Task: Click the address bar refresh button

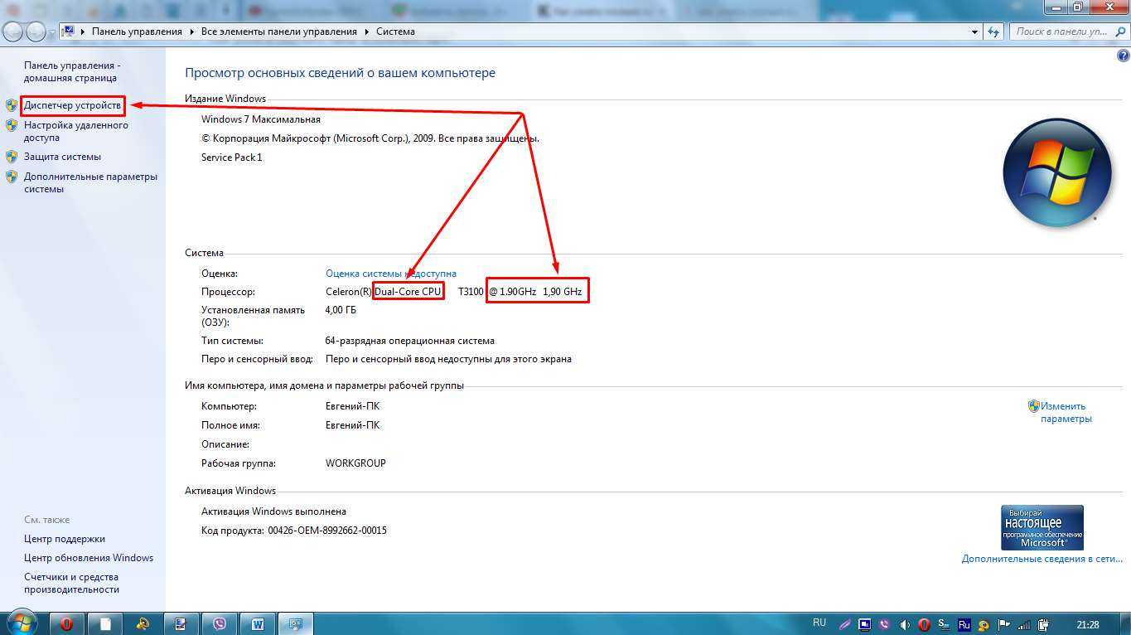Action: click(x=993, y=32)
